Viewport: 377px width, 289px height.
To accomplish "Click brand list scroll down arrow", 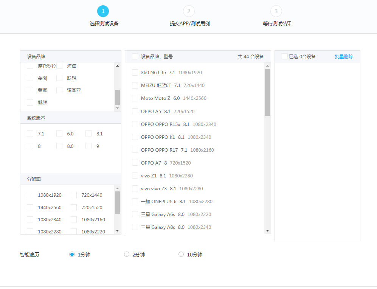I will coord(117,108).
